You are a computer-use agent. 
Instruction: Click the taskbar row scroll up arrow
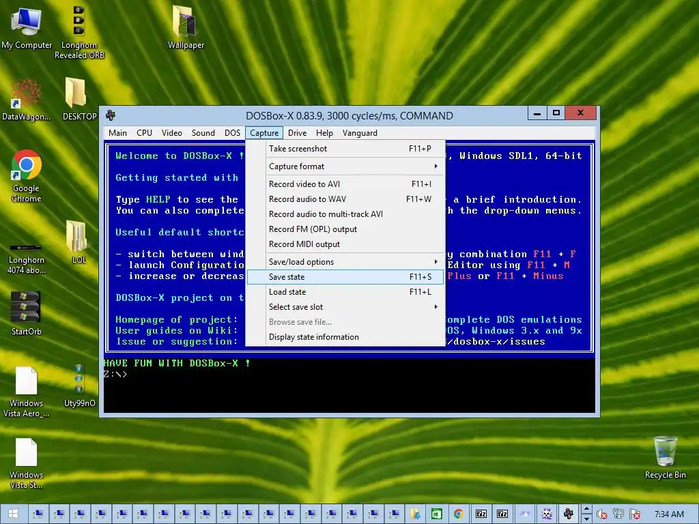[586, 509]
